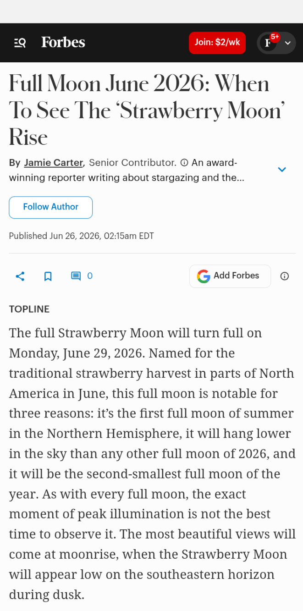Share the article using the share icon
303x611 pixels.
point(20,276)
